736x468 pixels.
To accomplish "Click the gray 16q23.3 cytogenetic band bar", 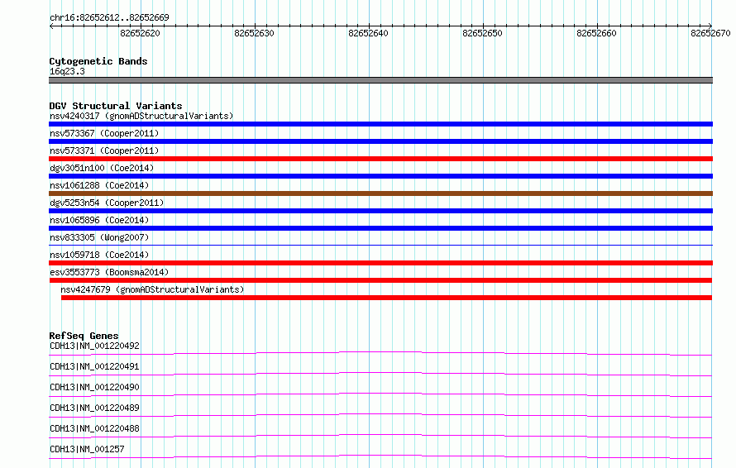I will (380, 80).
